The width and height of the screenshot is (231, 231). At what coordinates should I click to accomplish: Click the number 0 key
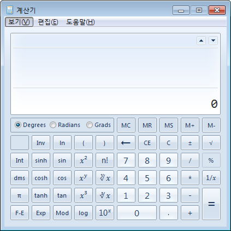click(x=137, y=213)
